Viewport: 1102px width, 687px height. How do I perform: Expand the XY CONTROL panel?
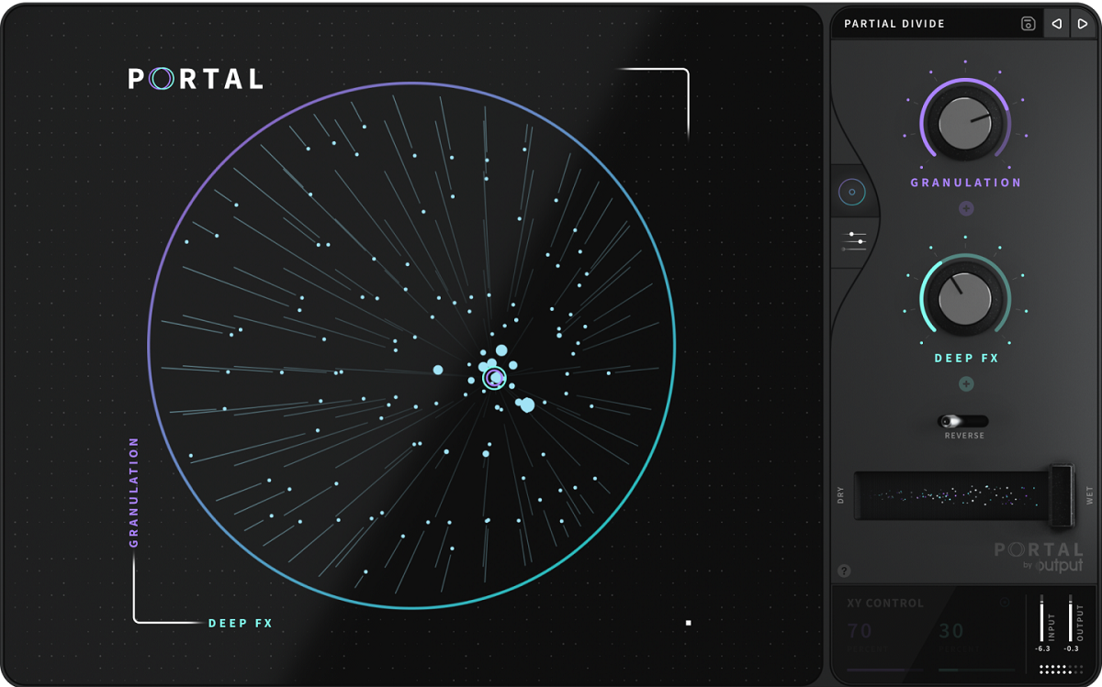pyautogui.click(x=887, y=603)
